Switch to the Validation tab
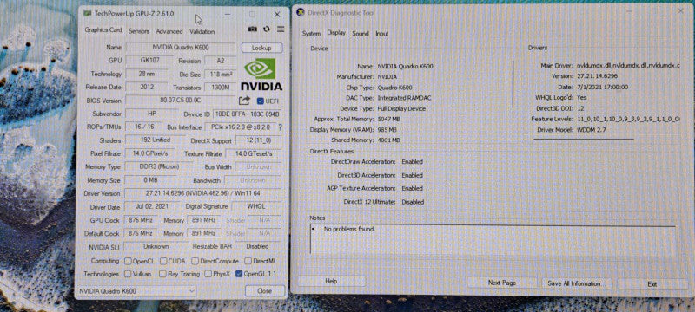 [x=202, y=31]
